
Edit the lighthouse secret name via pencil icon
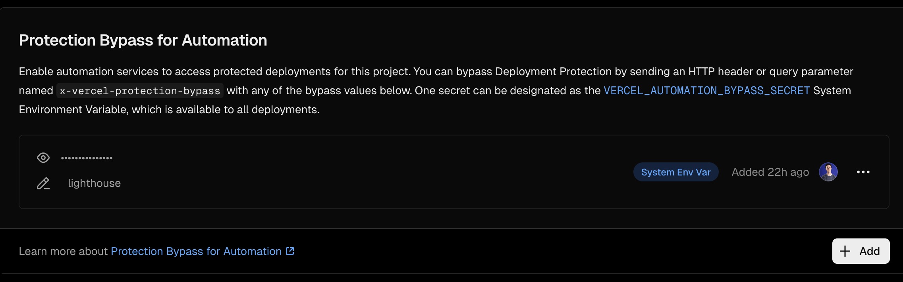pos(44,183)
